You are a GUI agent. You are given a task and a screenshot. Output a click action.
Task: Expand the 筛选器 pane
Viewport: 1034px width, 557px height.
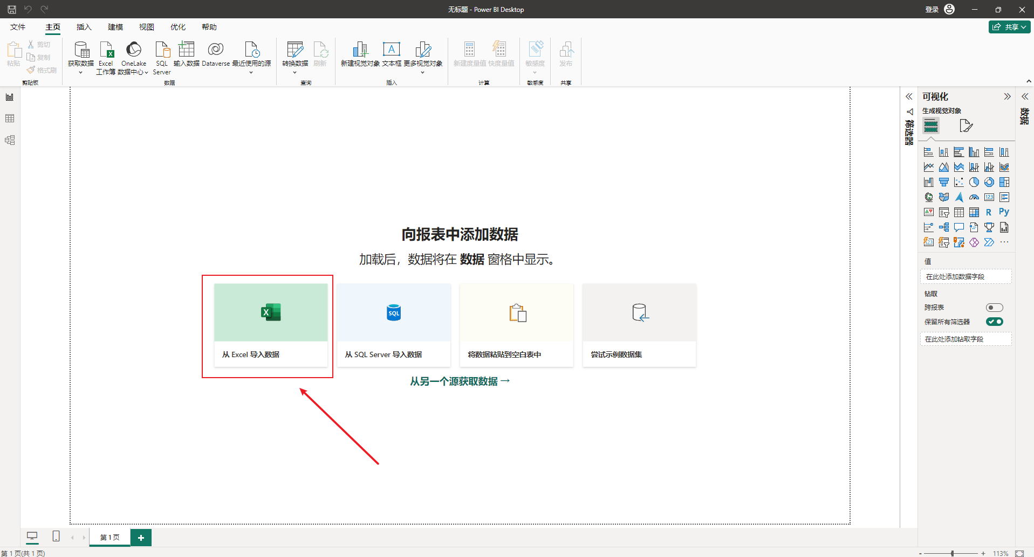[x=909, y=96]
